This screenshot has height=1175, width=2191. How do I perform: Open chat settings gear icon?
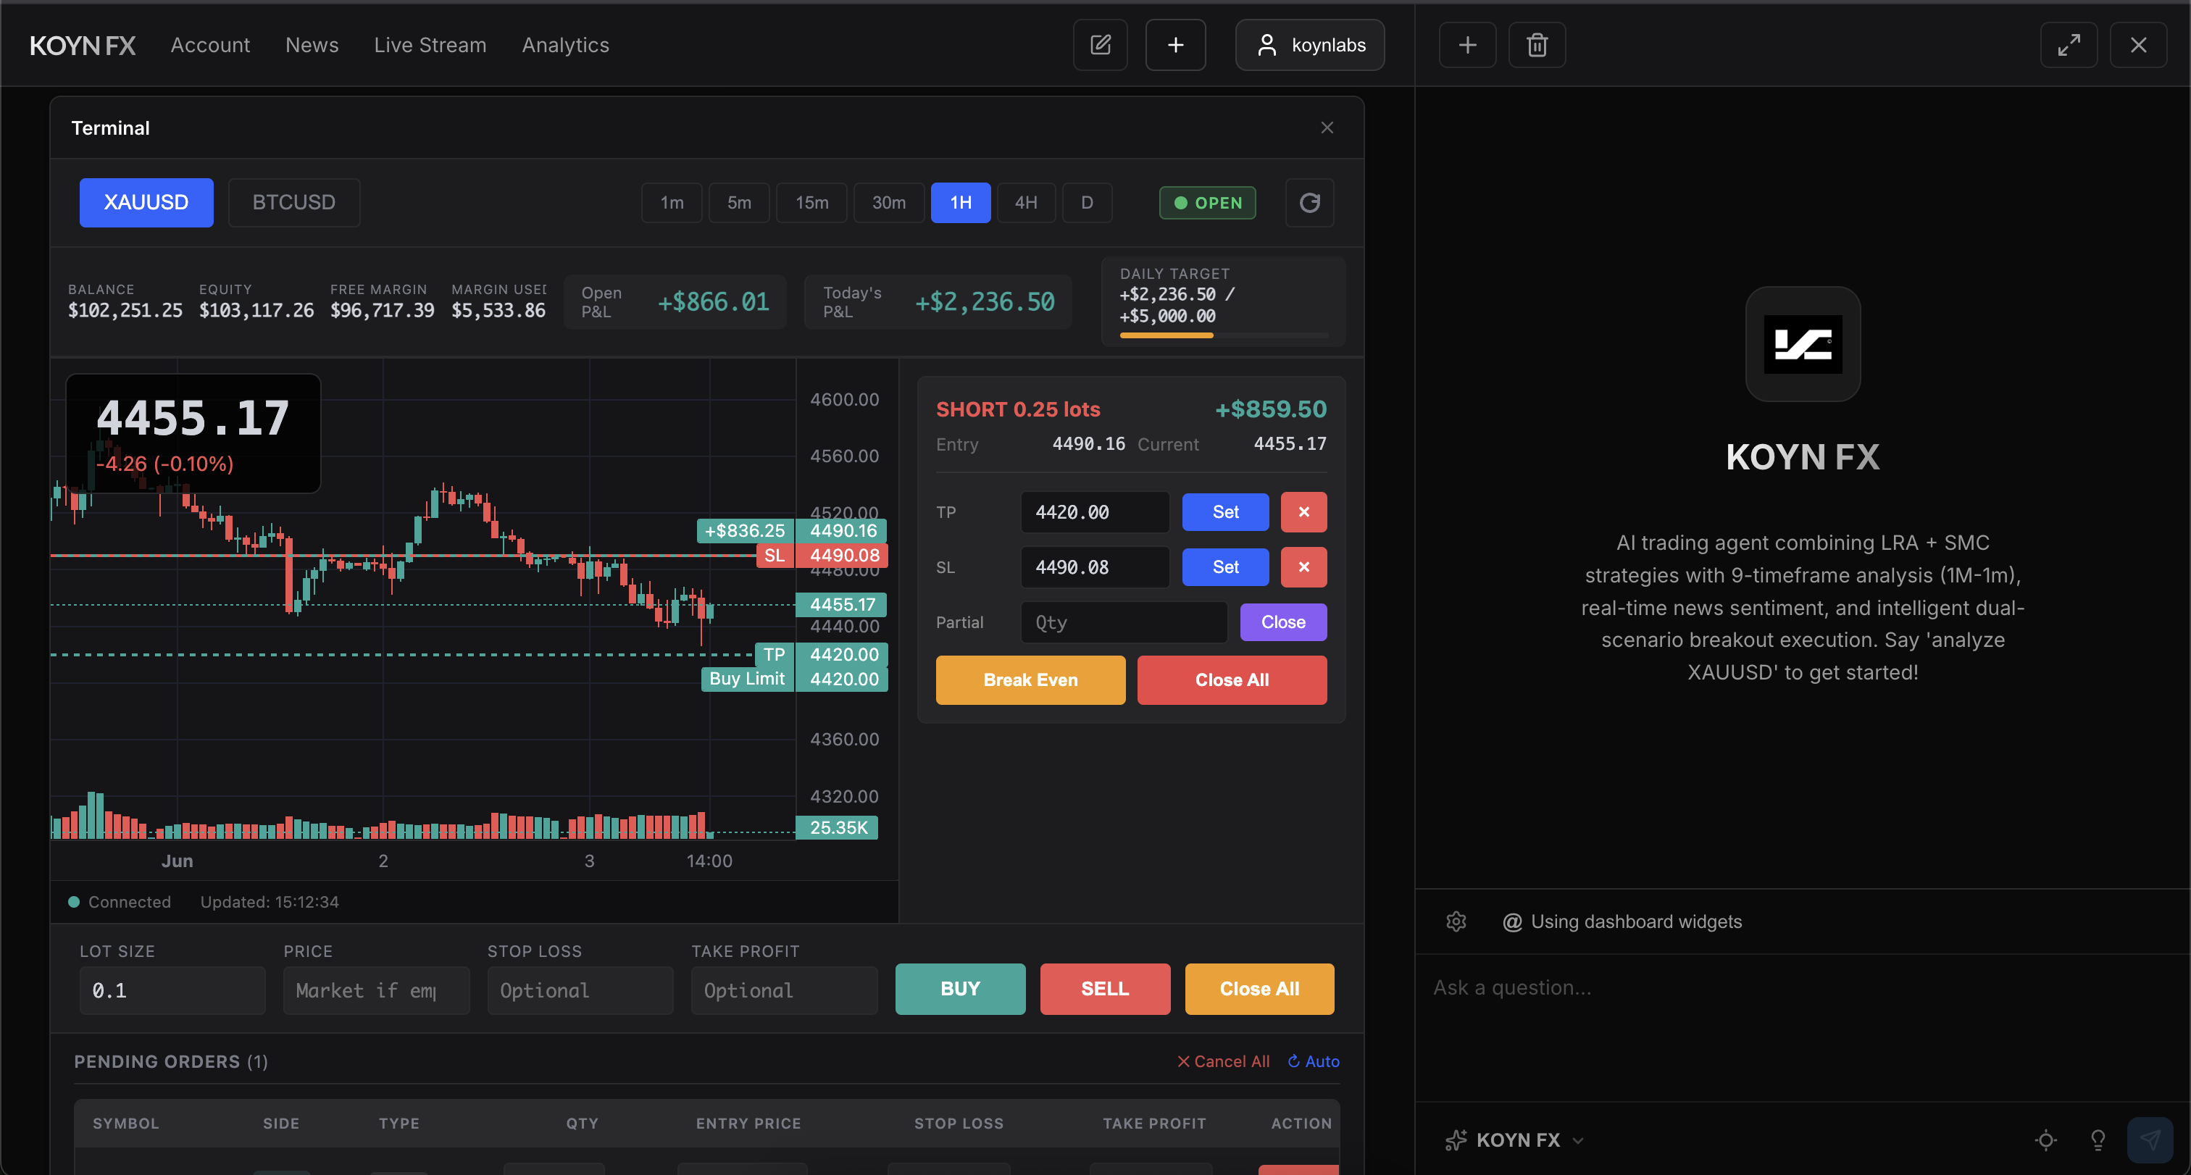1456,921
